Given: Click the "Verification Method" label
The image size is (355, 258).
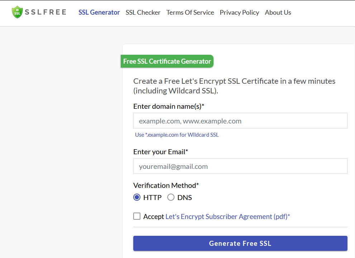Looking at the screenshot, I should pyautogui.click(x=166, y=185).
